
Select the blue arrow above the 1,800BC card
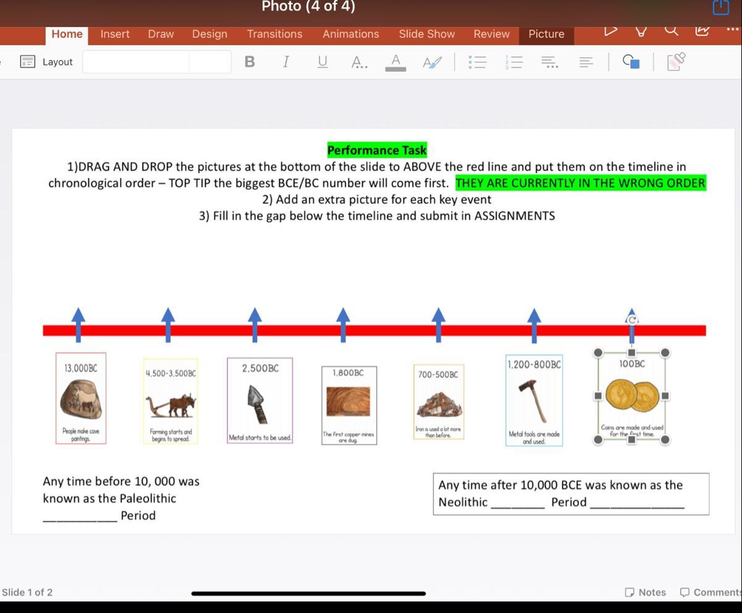tap(343, 325)
